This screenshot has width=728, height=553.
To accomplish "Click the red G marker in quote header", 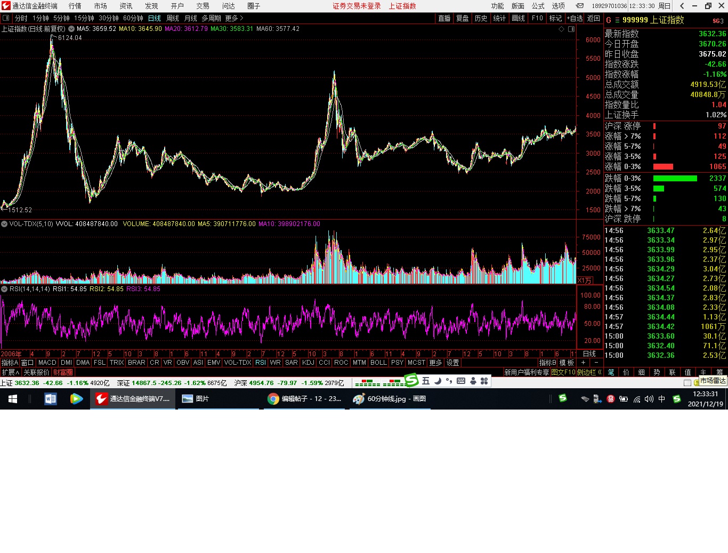I will pos(609,20).
